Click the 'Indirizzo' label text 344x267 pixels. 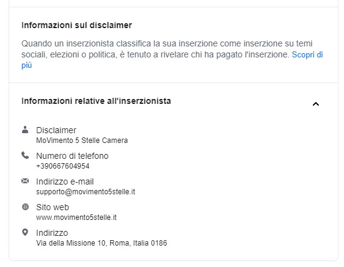[52, 233]
